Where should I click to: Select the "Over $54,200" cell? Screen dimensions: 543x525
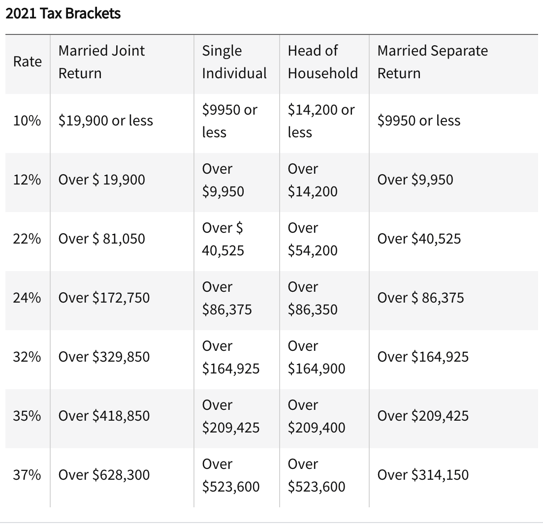[x=313, y=239]
